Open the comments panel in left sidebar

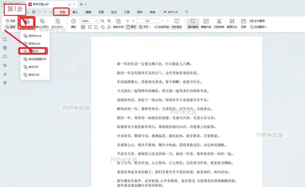pyautogui.click(x=5, y=57)
